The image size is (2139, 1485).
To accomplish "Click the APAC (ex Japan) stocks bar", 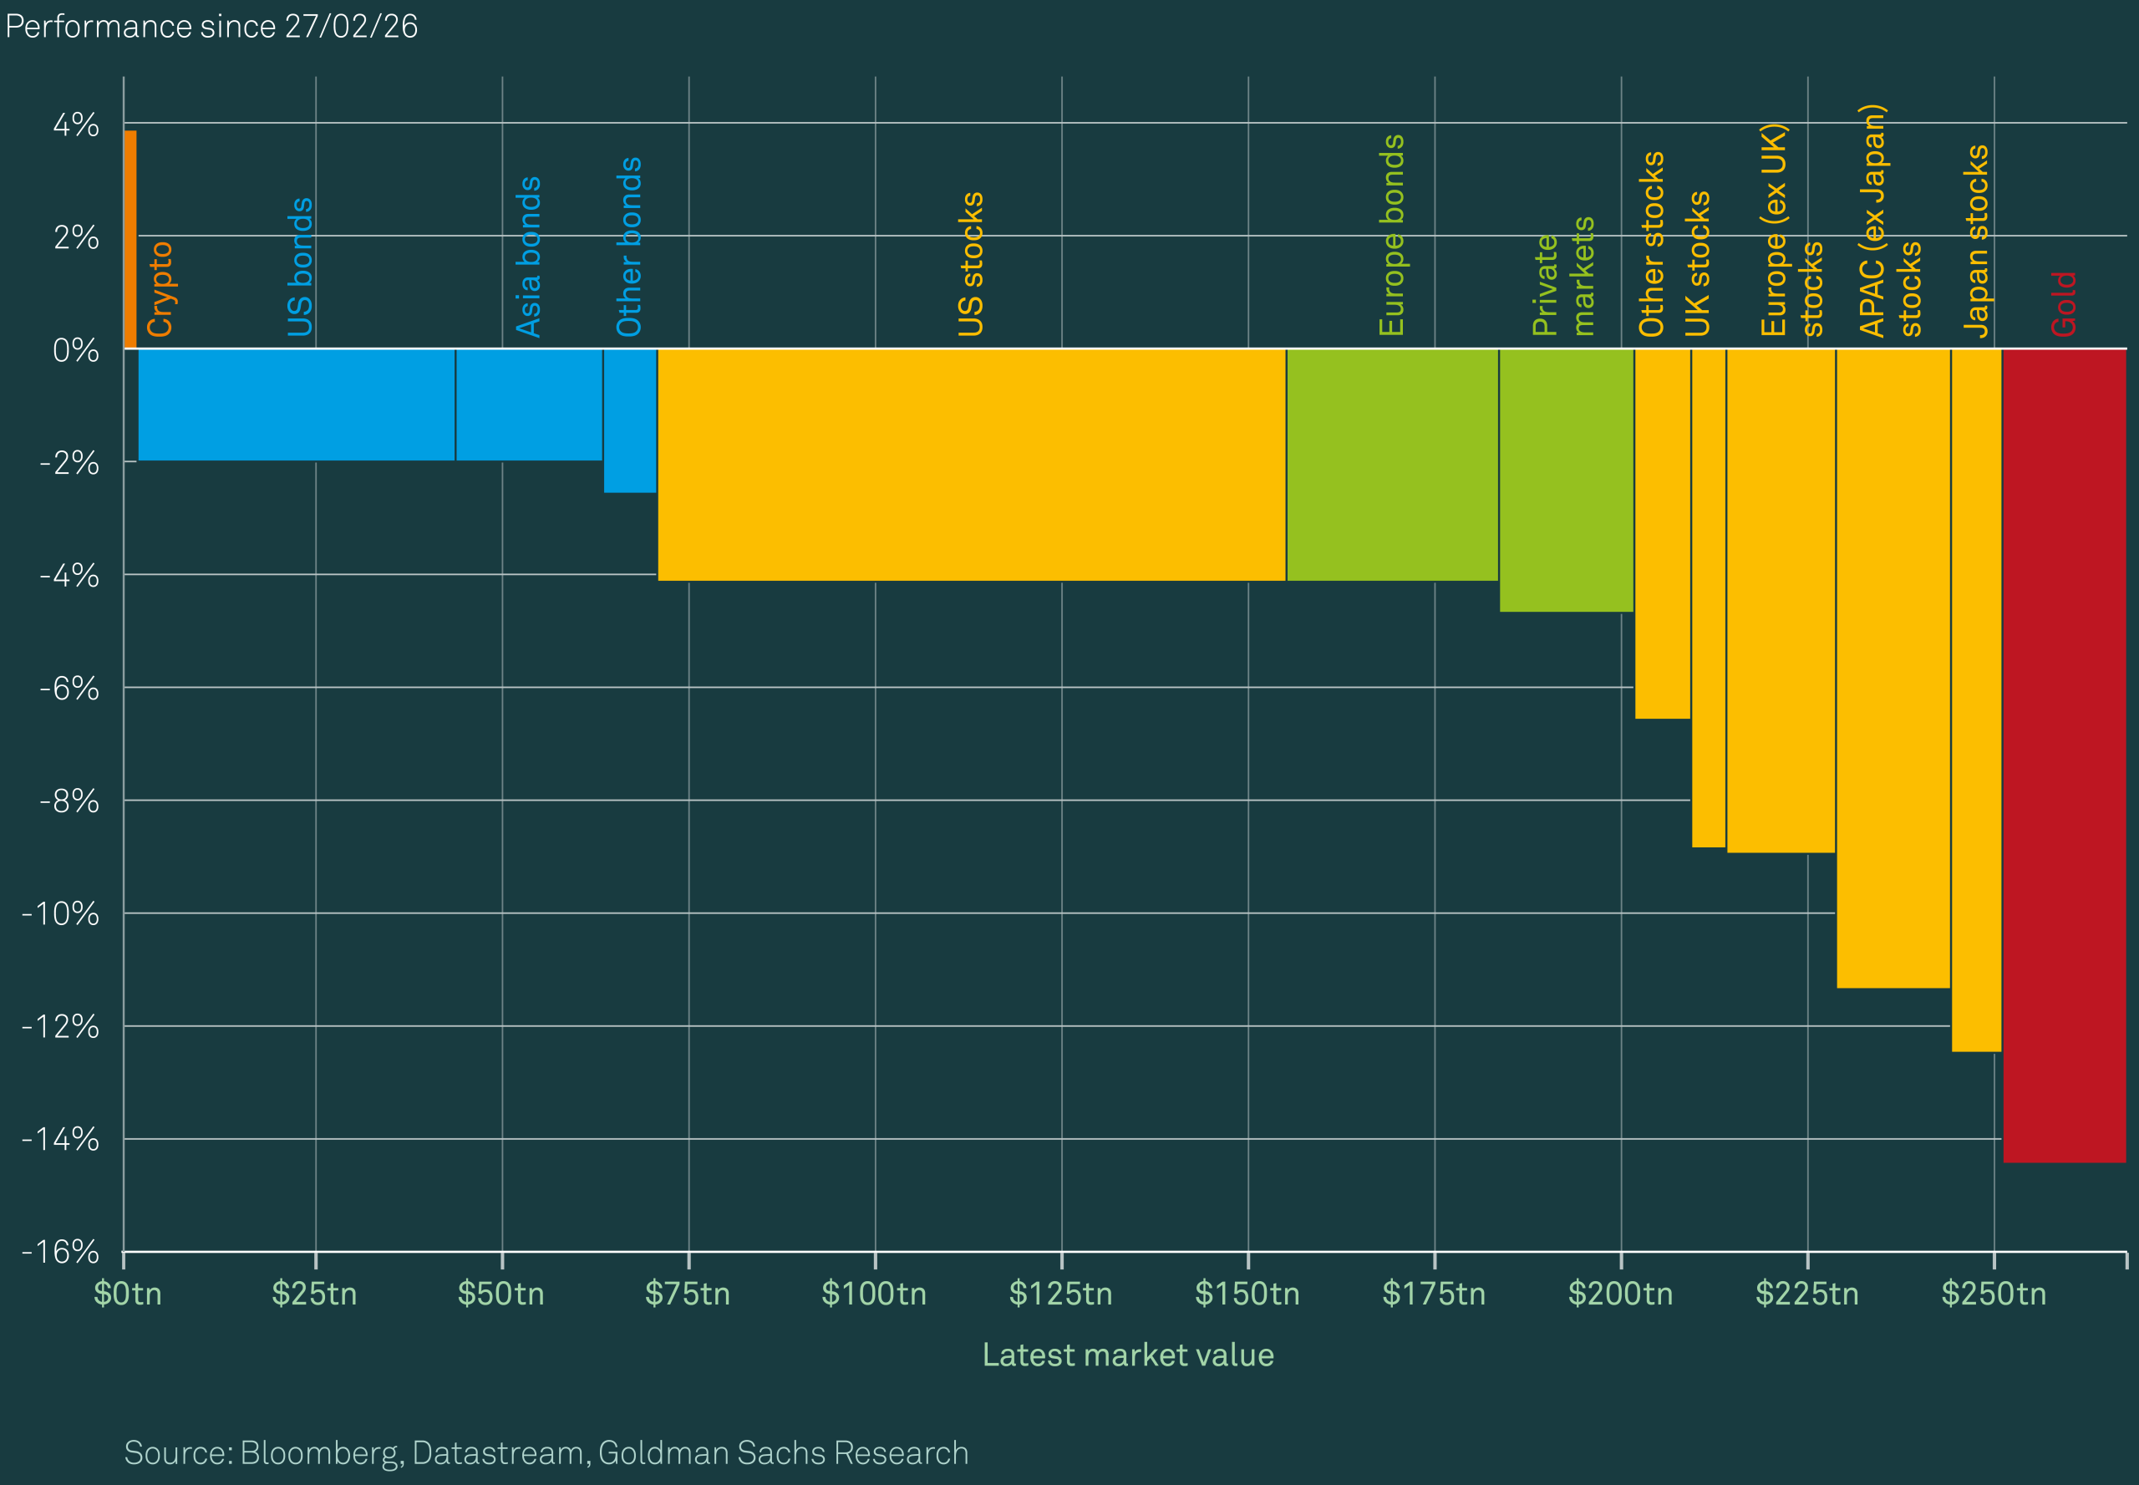I will pos(1893,668).
